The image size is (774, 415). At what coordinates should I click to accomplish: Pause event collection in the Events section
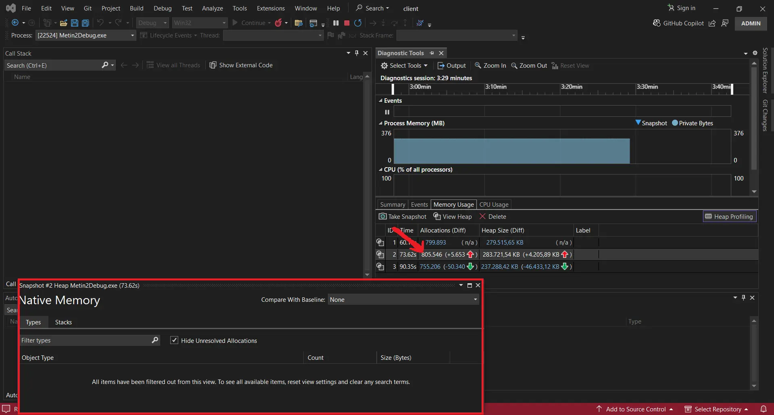(386, 112)
